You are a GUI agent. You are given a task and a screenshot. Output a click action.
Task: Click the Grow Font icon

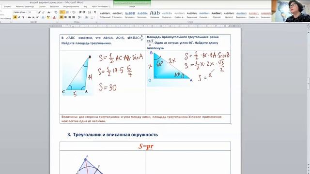pyautogui.click(x=39, y=12)
